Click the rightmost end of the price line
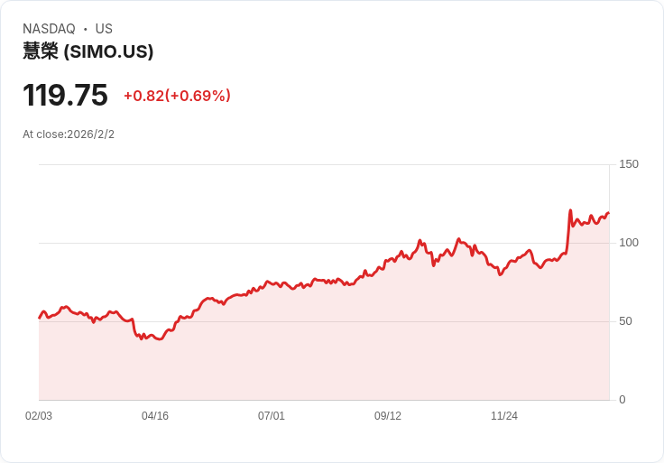The image size is (664, 463). (608, 213)
